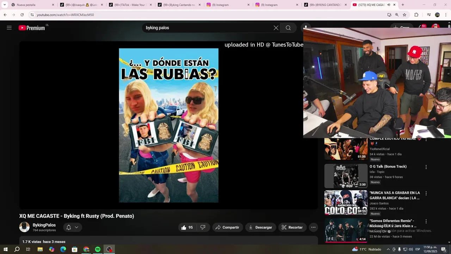Switch to the Byking Cantando tab
Viewport: 451px width, 254px height.
pyautogui.click(x=179, y=5)
